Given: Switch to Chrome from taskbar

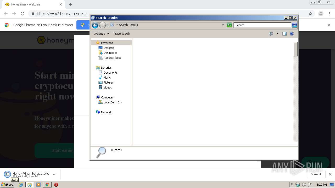Looking at the screenshot, I should click(x=47, y=185).
